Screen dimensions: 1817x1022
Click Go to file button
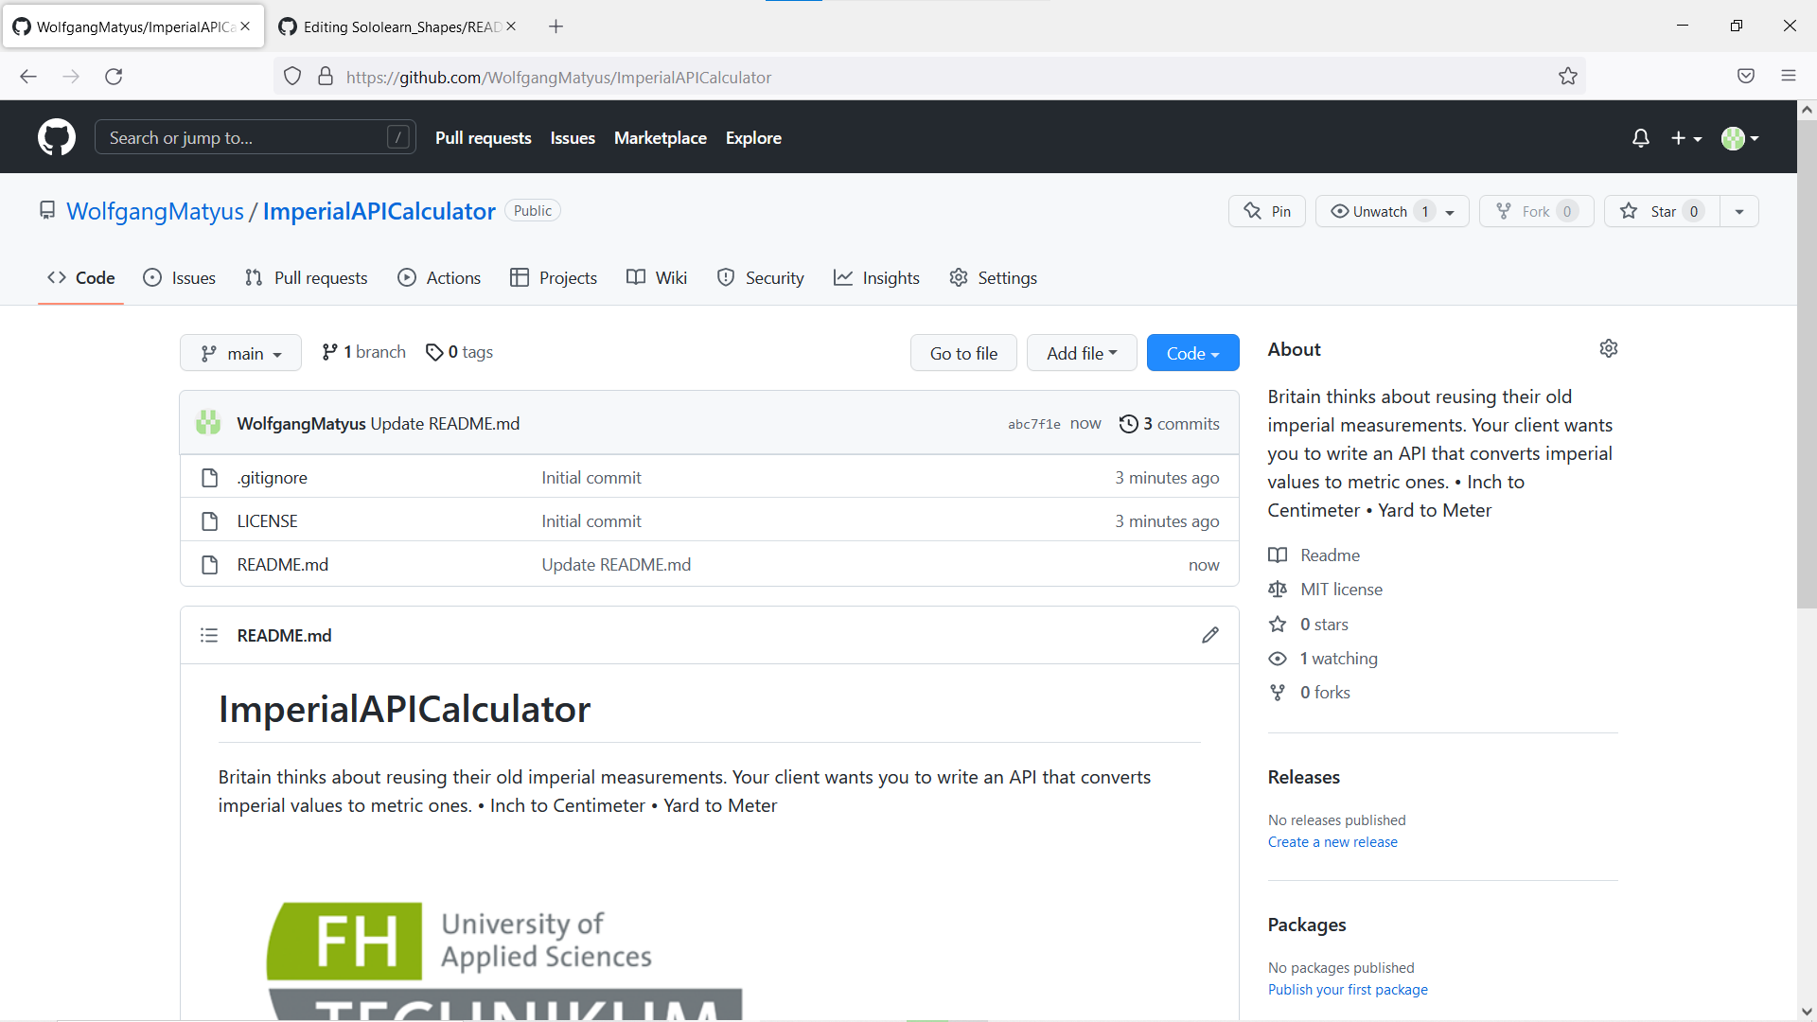tap(963, 353)
